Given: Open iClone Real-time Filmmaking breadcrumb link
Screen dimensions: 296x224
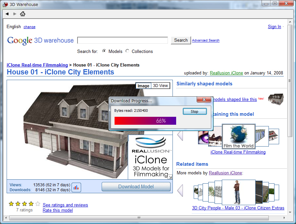Looking at the screenshot, I should 37,65.
